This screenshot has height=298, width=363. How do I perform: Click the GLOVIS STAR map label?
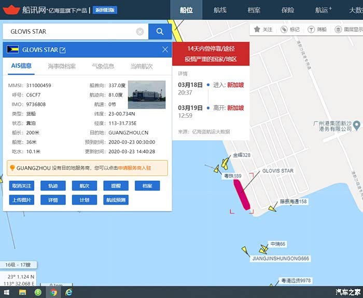coord(277,171)
